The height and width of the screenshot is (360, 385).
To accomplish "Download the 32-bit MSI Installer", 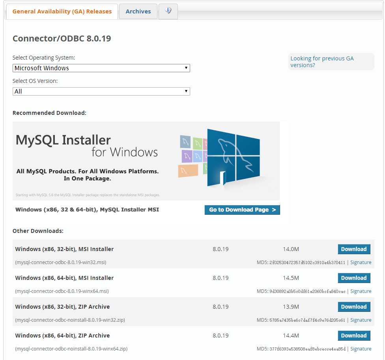I will pos(354,249).
